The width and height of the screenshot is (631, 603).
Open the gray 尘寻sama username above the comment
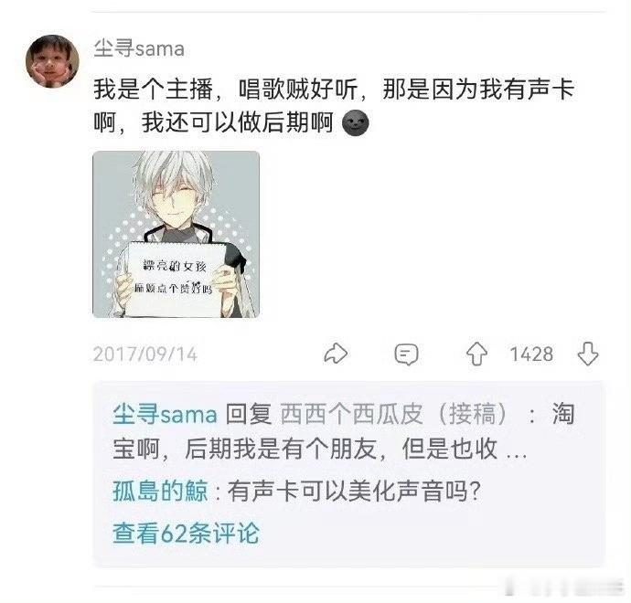click(x=139, y=48)
